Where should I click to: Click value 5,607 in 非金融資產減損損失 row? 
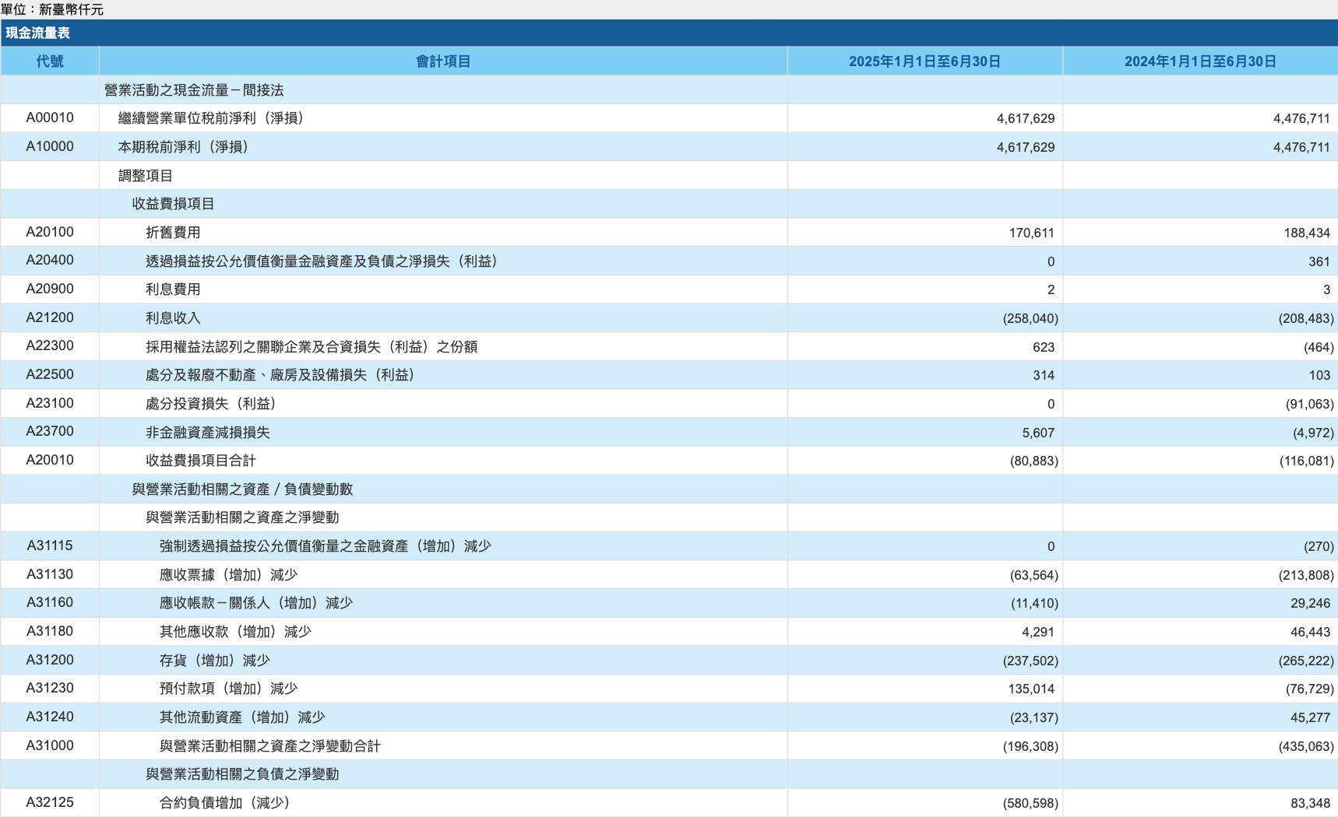[1038, 433]
